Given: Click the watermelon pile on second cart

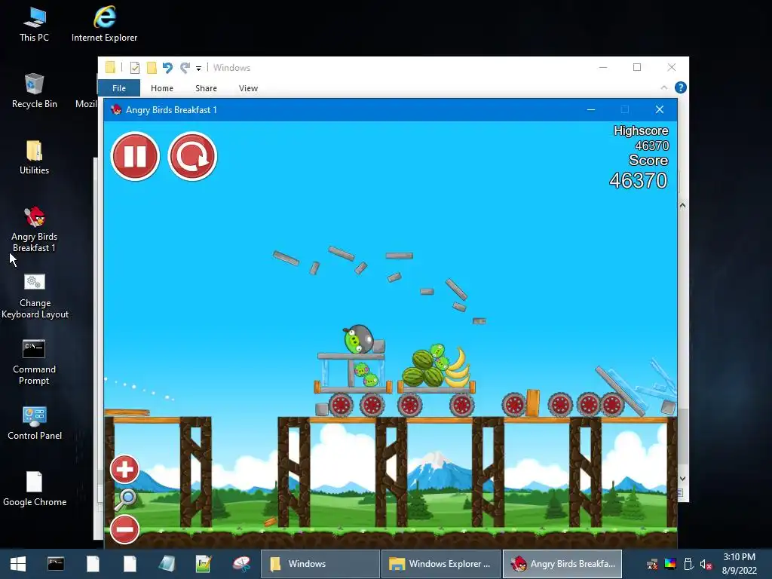Looking at the screenshot, I should click(423, 369).
